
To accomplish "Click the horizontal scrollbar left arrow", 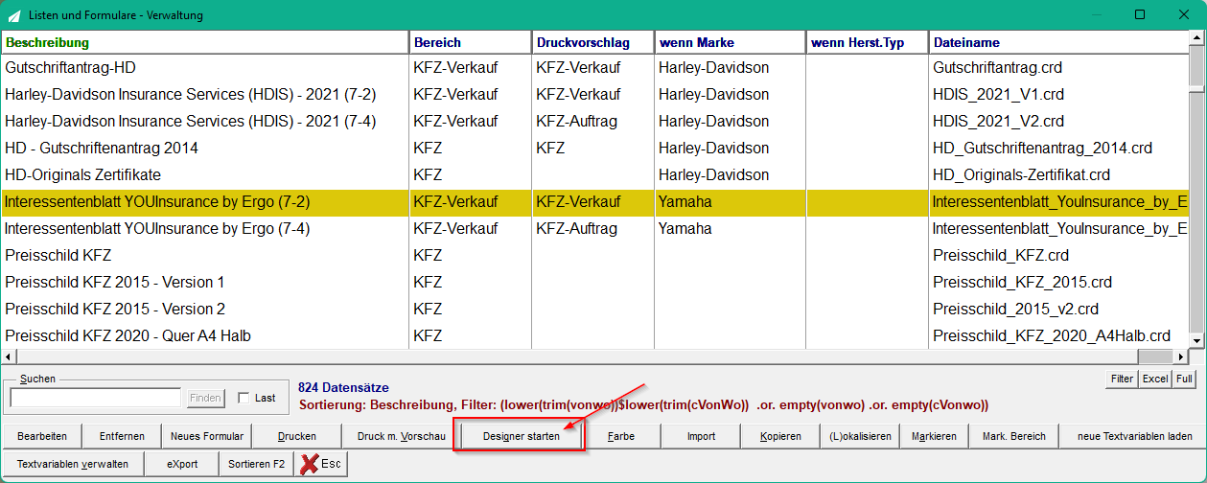I will pos(8,356).
